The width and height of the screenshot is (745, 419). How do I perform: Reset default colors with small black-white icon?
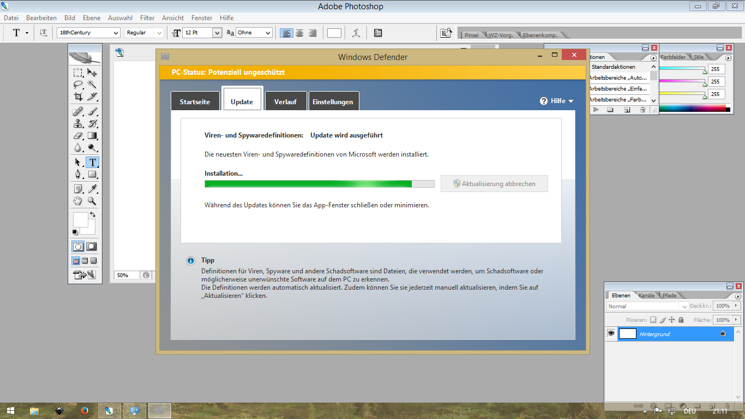[75, 232]
